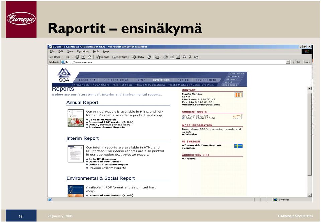
Task: Email marita.sander@sca.com link
Action: click(x=201, y=105)
